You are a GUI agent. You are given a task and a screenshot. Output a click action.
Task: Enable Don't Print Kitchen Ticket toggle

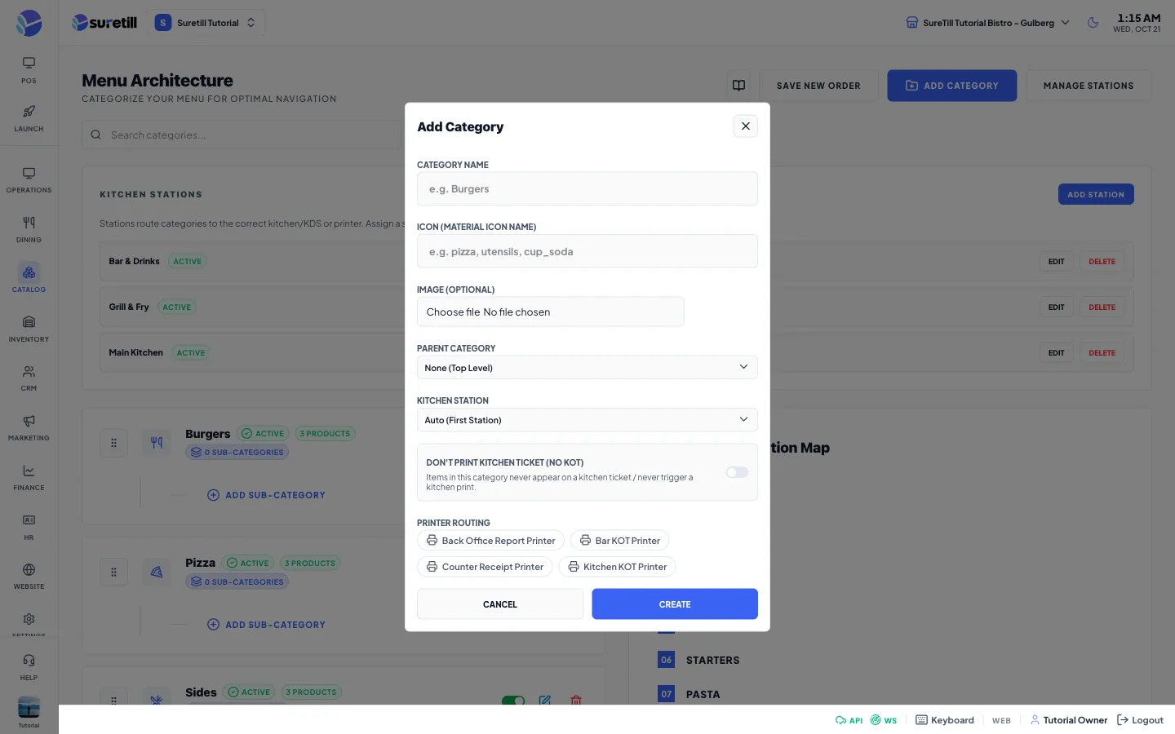737,472
